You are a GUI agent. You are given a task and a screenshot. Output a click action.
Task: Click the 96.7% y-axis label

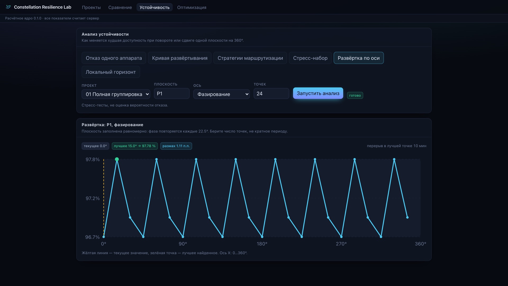click(92, 237)
